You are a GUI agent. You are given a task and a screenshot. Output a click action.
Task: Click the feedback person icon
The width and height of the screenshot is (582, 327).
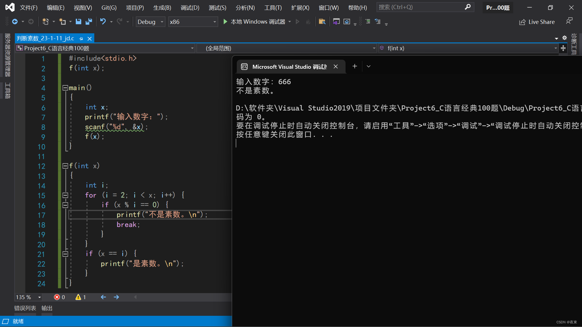(569, 21)
